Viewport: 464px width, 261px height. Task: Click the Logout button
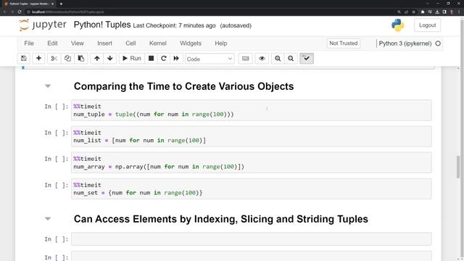[427, 25]
